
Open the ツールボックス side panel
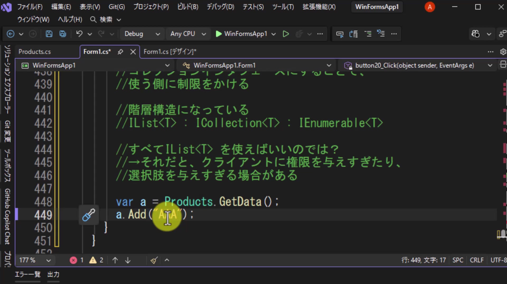(x=8, y=165)
